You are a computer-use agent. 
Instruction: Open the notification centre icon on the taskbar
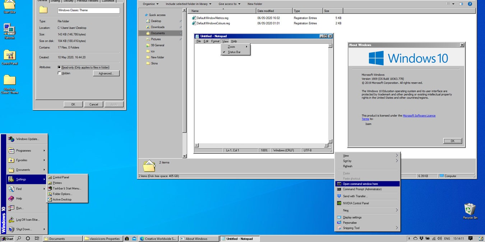click(470, 238)
